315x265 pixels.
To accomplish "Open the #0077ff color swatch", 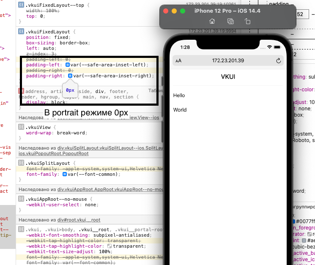I will point(294,221).
